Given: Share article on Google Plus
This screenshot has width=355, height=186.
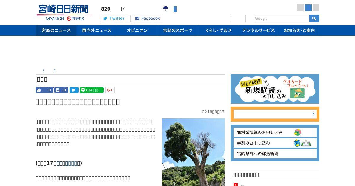Looking at the screenshot, I should (110, 90).
